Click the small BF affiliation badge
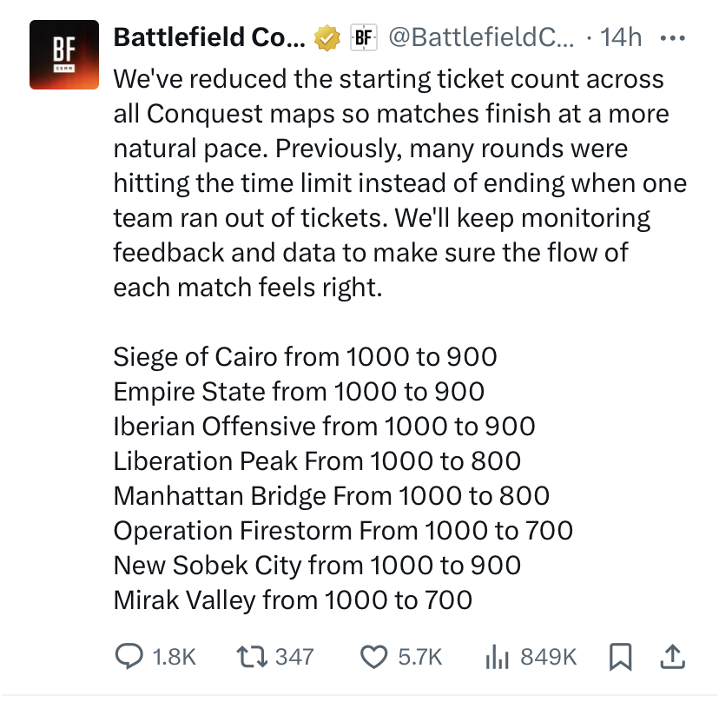Viewport: 719px width, 702px height. click(364, 37)
